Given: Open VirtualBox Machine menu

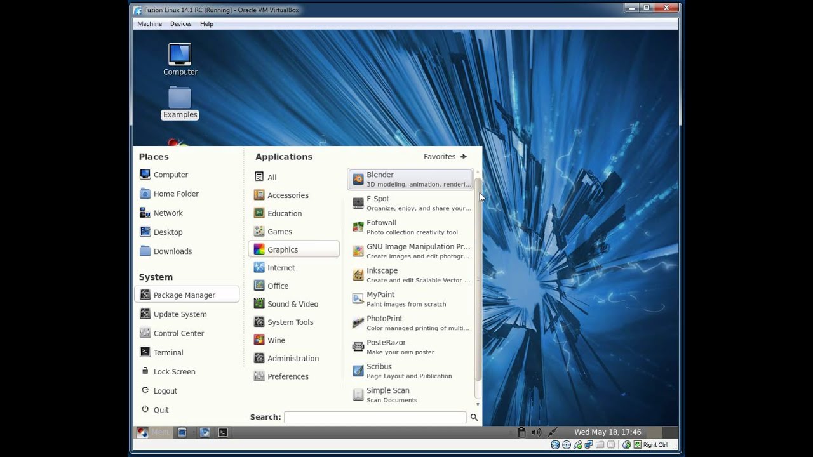Looking at the screenshot, I should click(149, 24).
